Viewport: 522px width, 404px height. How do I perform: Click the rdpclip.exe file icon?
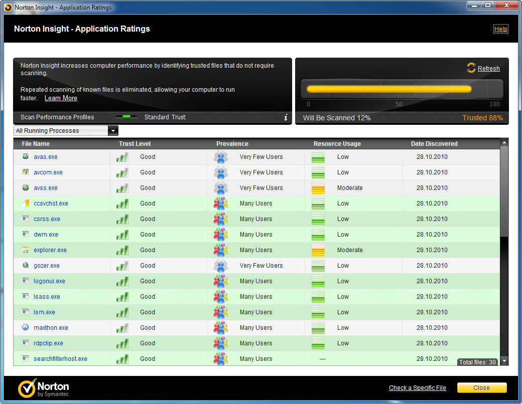click(x=26, y=343)
